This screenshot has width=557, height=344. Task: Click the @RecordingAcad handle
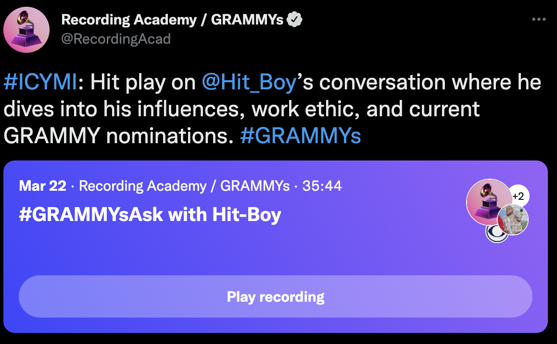click(116, 39)
